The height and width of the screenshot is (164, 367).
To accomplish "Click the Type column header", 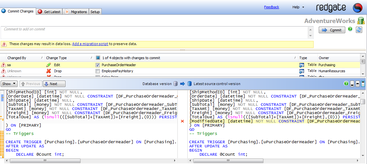I will click(307, 58).
